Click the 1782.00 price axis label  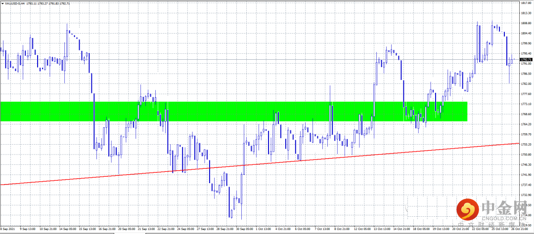tap(527, 83)
